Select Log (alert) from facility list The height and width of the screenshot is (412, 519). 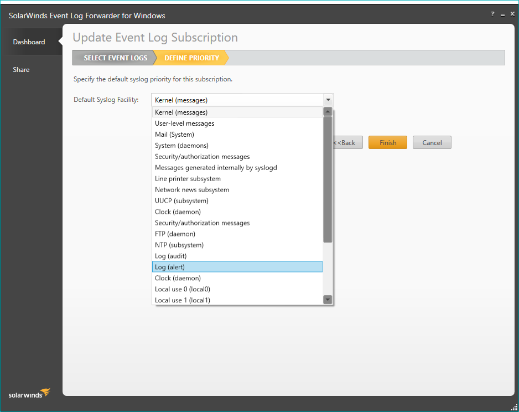point(237,267)
